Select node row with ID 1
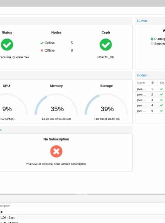 click(x=150, y=89)
